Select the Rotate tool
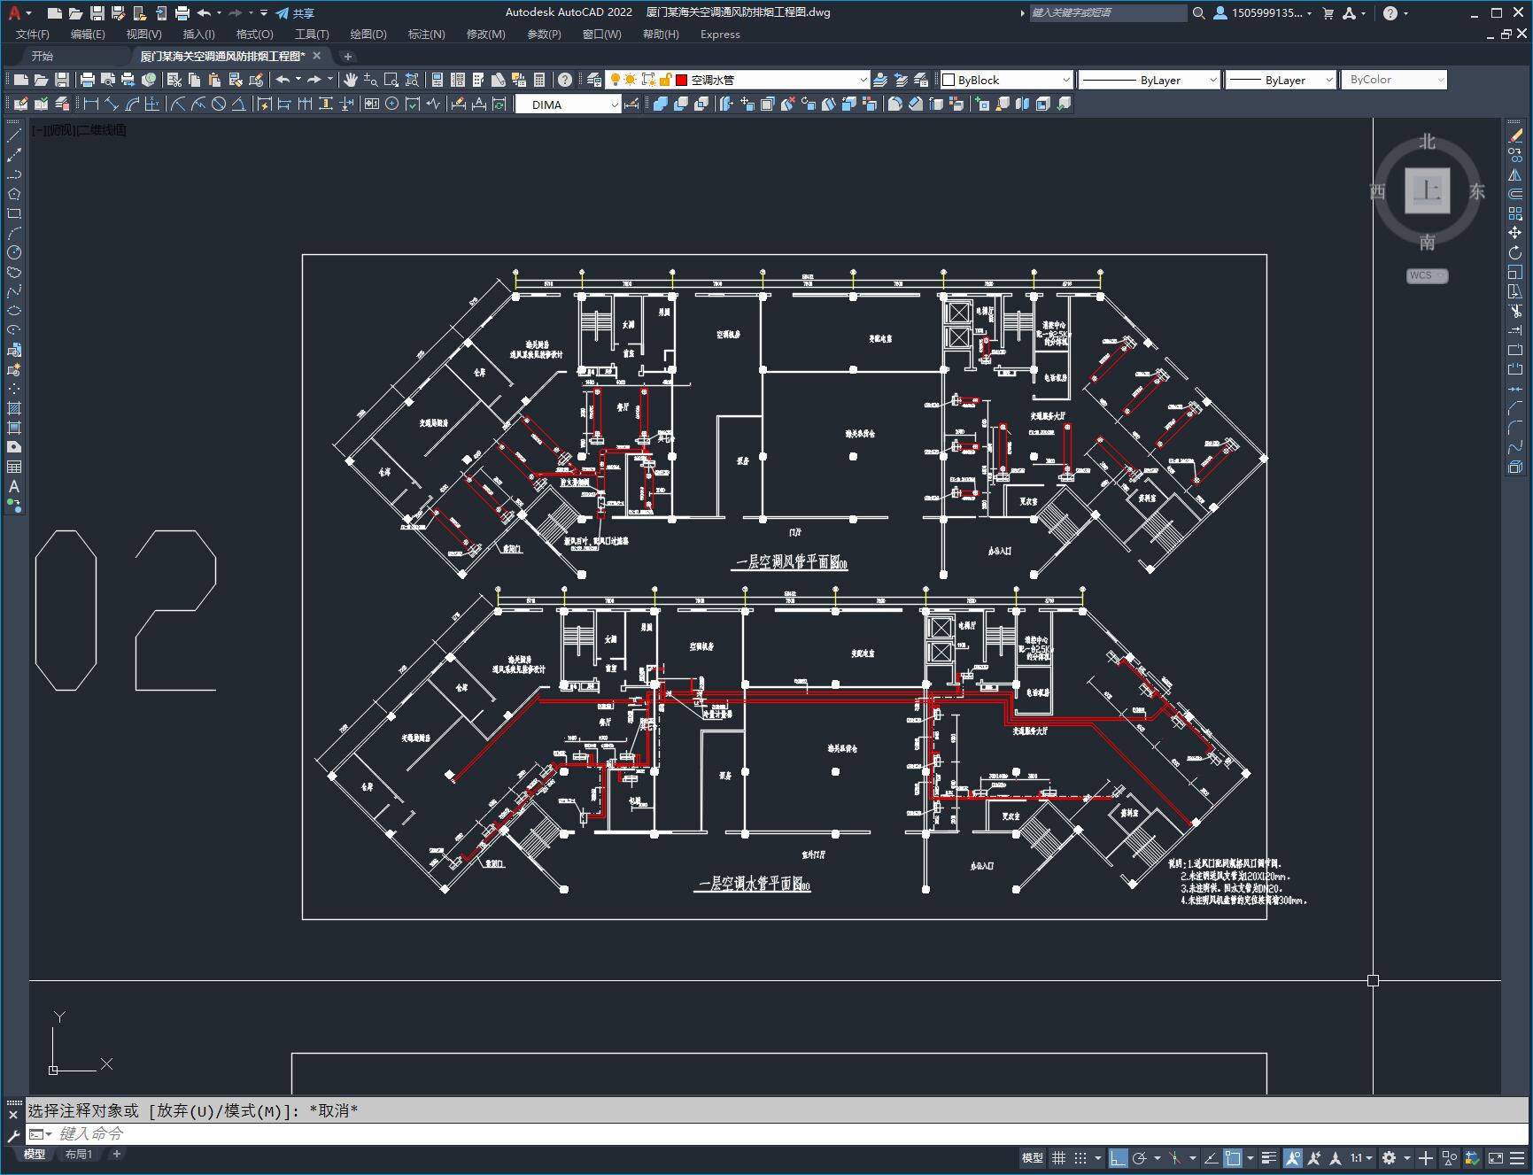Screen dimensions: 1533x1175 tap(1515, 252)
